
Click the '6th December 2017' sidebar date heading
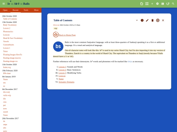pos(10,89)
